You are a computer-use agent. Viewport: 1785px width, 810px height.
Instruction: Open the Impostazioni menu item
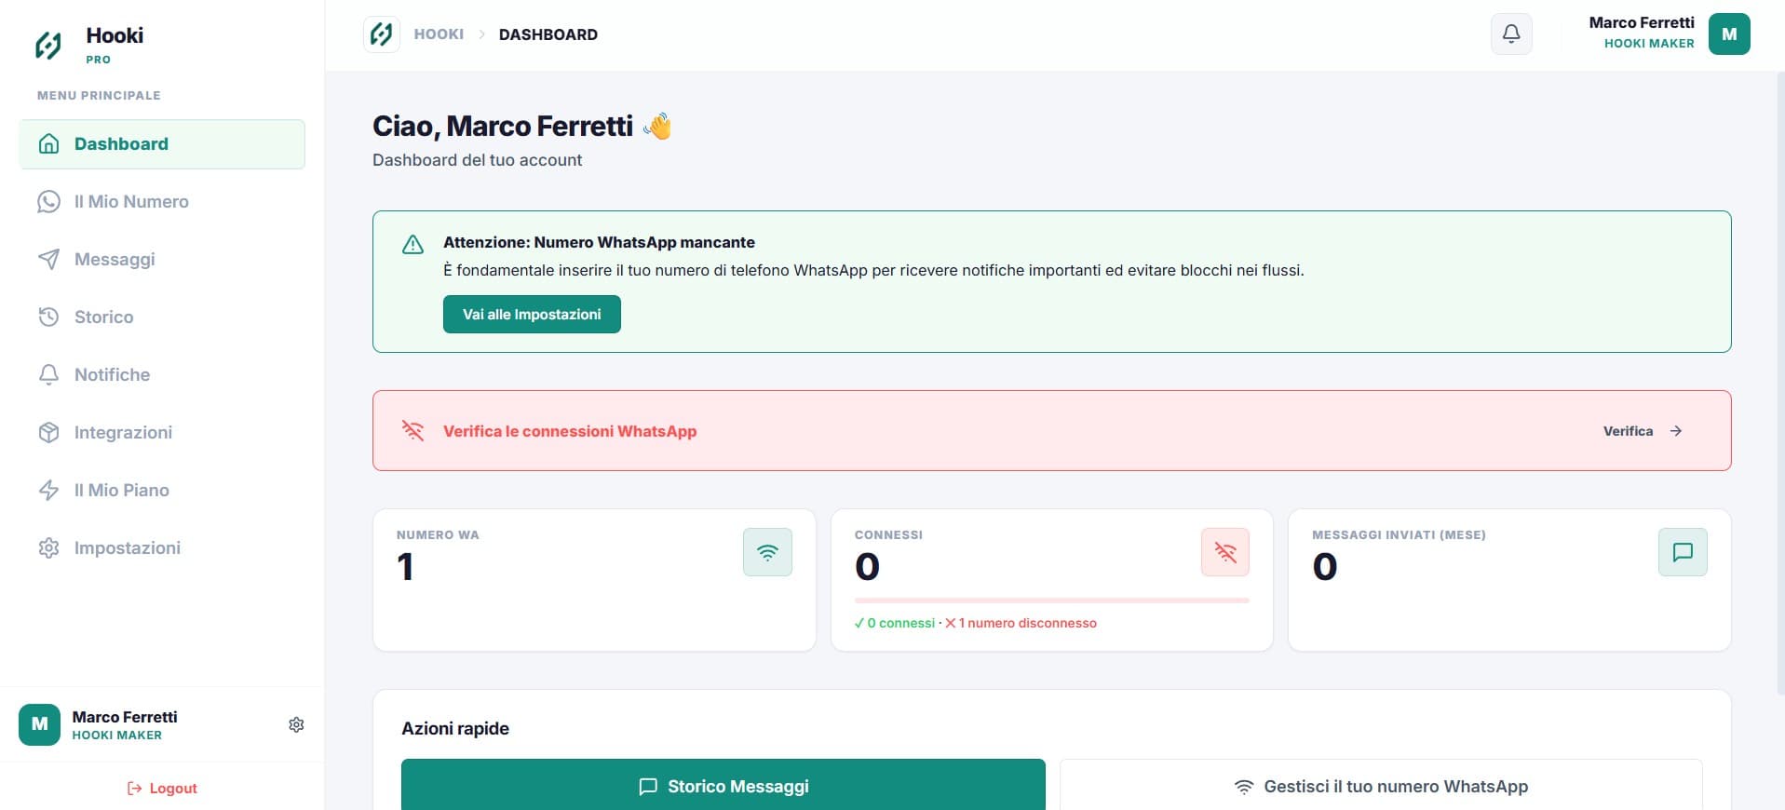pos(162,548)
